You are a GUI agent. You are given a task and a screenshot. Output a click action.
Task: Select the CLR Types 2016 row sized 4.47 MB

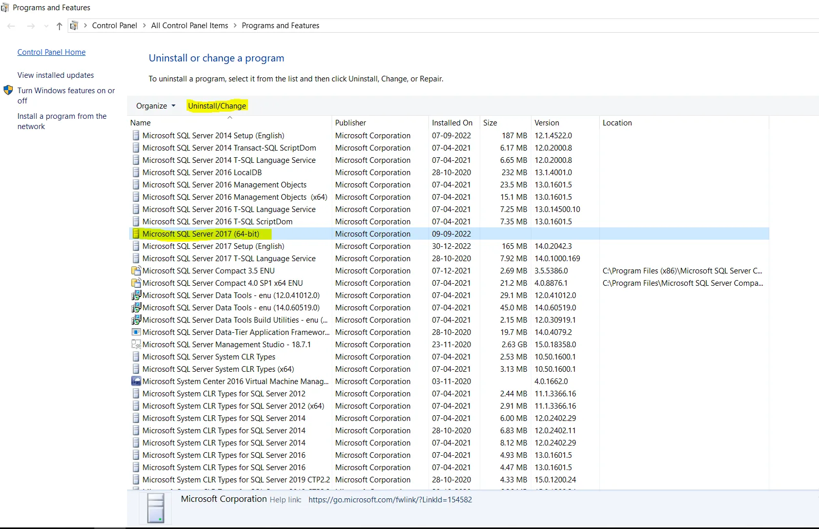click(x=448, y=468)
